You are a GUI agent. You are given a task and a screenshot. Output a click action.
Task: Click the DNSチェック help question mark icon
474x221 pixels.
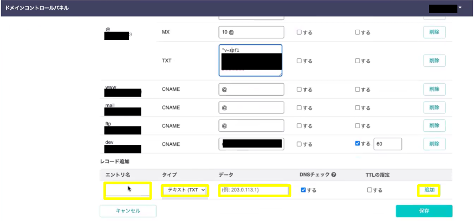[333, 175]
